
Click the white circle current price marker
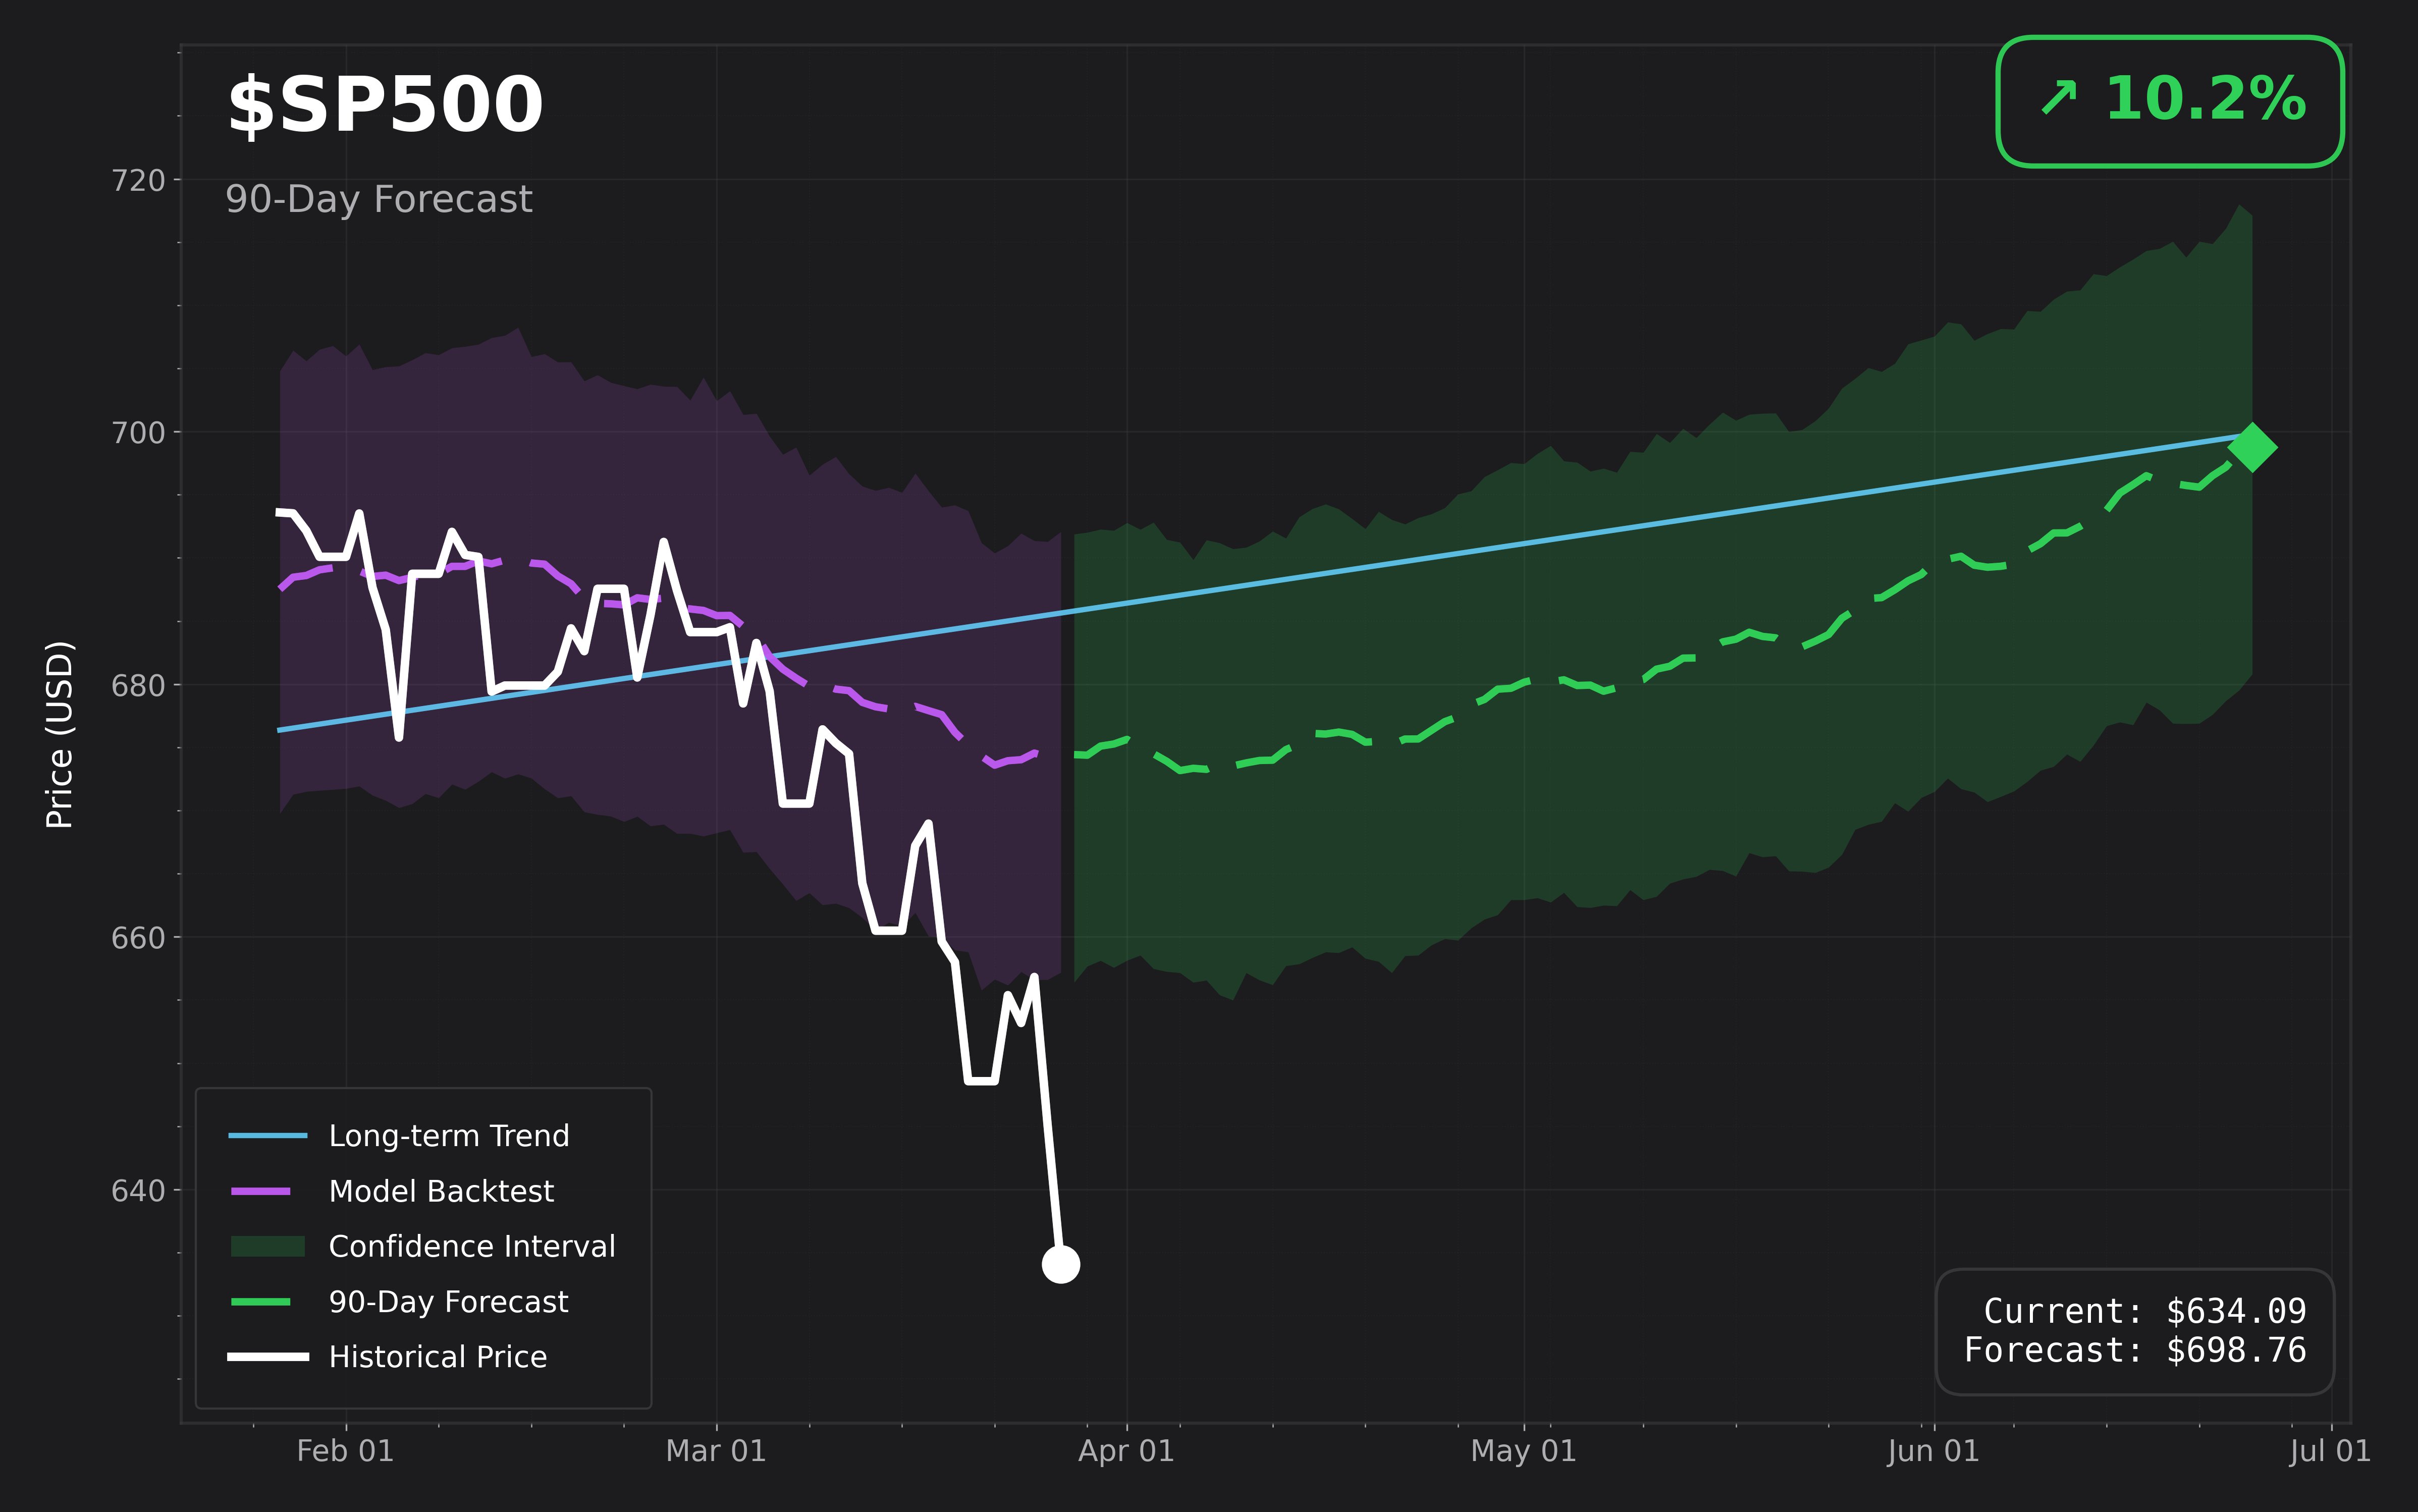1060,1264
